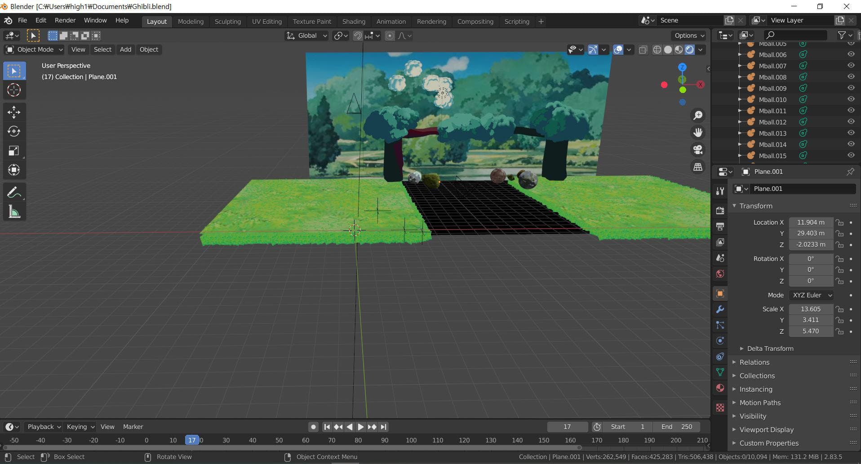This screenshot has height=464, width=861.
Task: Open the Scene properties tab
Action: (x=720, y=258)
